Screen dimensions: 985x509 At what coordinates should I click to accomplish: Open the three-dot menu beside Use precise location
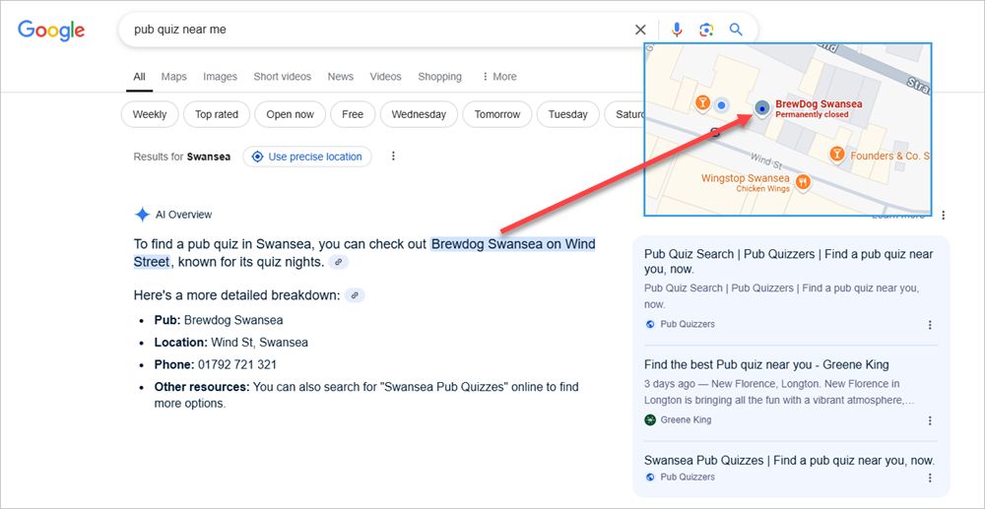393,156
